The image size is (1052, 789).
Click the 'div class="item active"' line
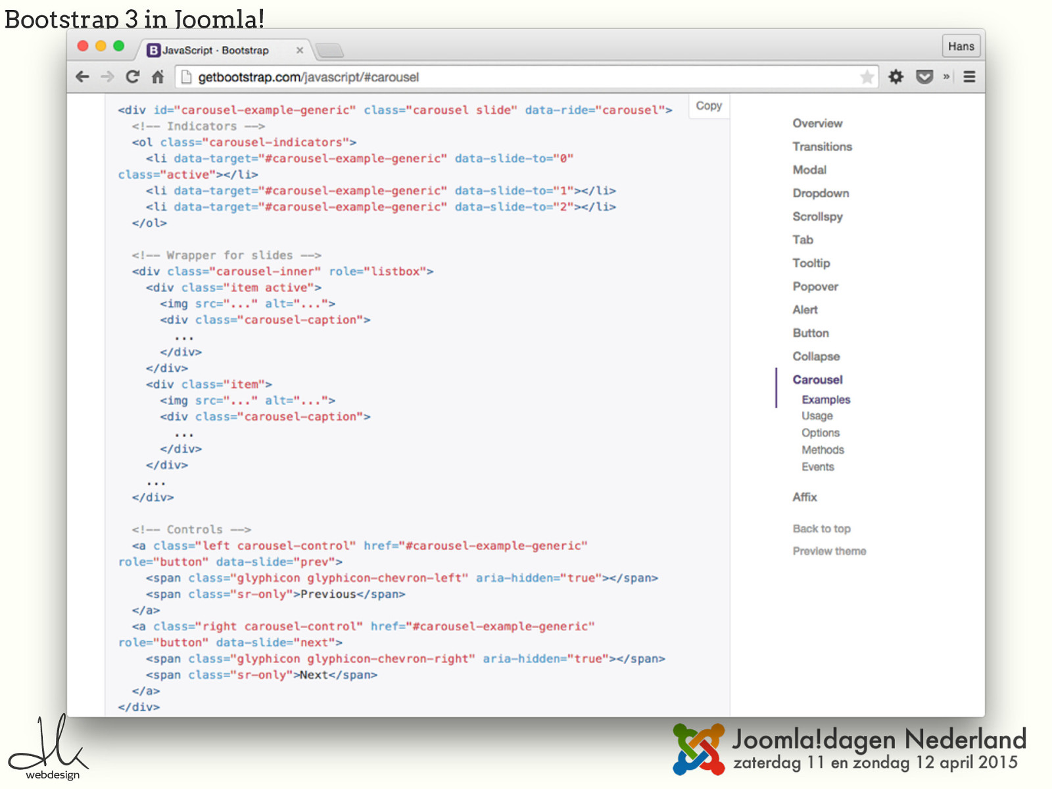(233, 287)
